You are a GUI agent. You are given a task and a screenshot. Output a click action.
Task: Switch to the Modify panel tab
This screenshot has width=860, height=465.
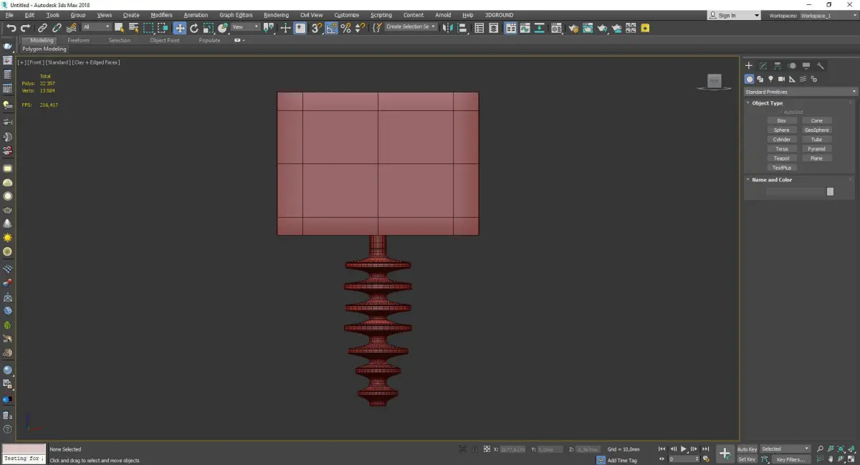pyautogui.click(x=763, y=65)
